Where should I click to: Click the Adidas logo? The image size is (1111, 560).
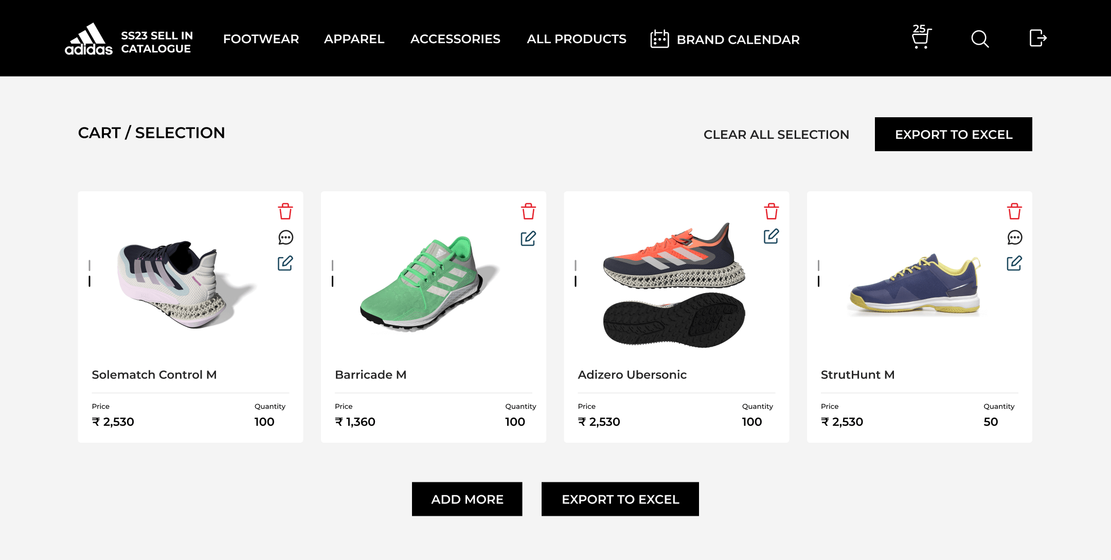coord(88,39)
